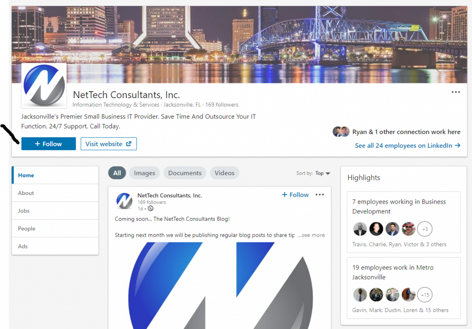
Task: Click Charlie's avatar in Business Development
Action: (376, 229)
